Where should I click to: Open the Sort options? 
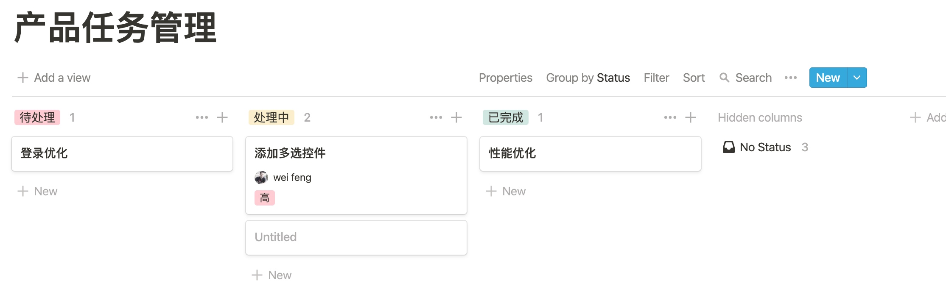point(694,78)
